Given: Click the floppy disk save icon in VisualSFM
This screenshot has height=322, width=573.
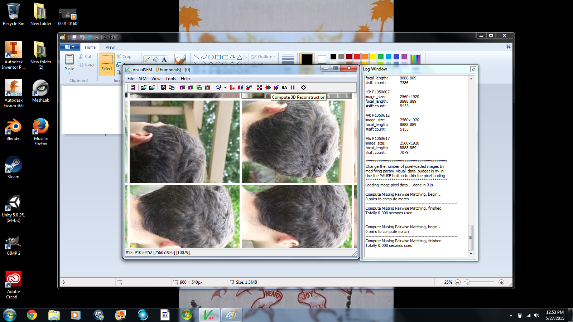Looking at the screenshot, I should (163, 88).
